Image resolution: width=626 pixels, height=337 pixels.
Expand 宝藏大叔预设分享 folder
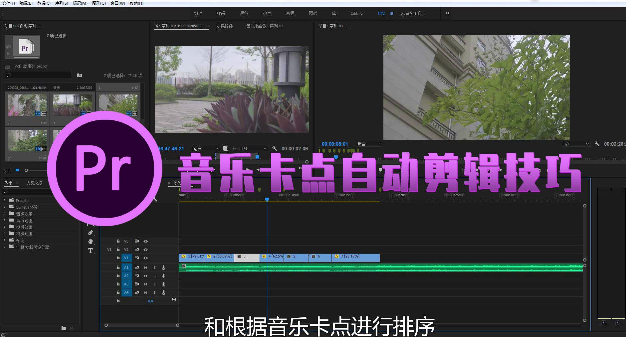click(4, 247)
